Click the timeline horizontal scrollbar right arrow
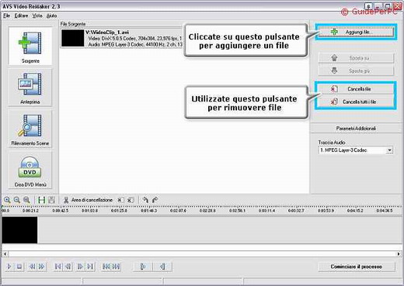This screenshot has height=286, width=404. click(x=399, y=253)
